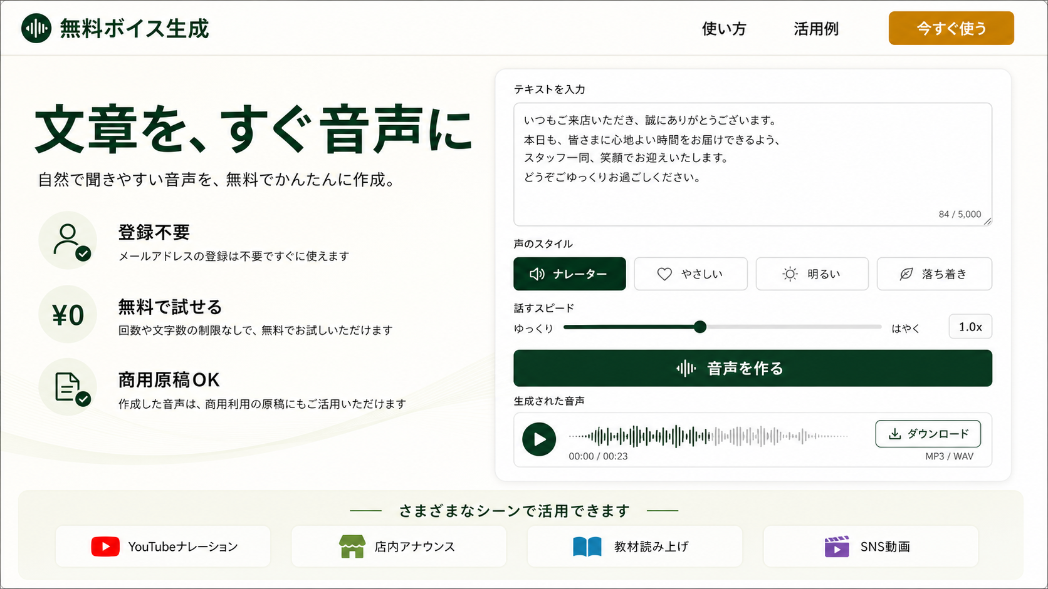Open the 使い方 menu item
This screenshot has height=589, width=1048.
(x=724, y=29)
